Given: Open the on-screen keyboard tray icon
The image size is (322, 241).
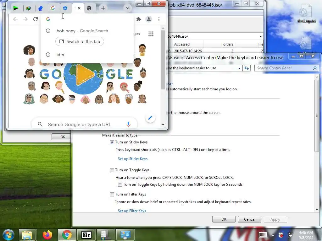Looking at the screenshot, I should 263,235.
